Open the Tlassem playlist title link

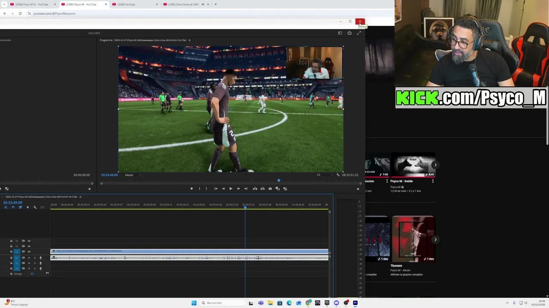pyautogui.click(x=396, y=266)
